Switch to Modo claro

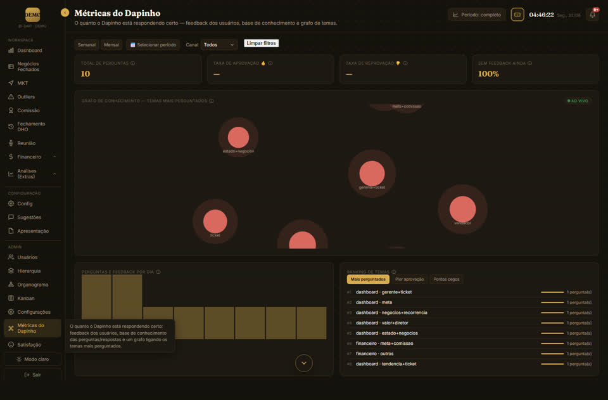click(x=32, y=359)
